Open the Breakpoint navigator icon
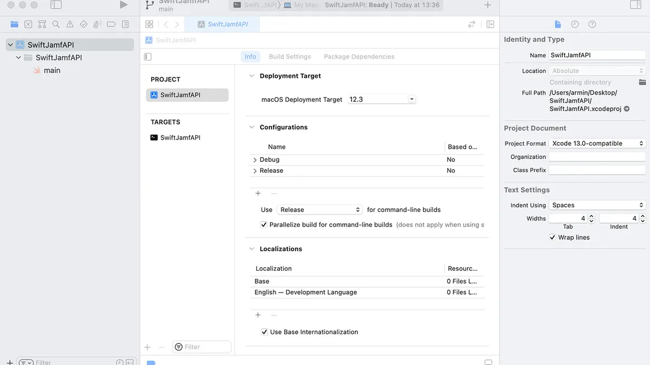Image resolution: width=650 pixels, height=365 pixels. pyautogui.click(x=112, y=24)
